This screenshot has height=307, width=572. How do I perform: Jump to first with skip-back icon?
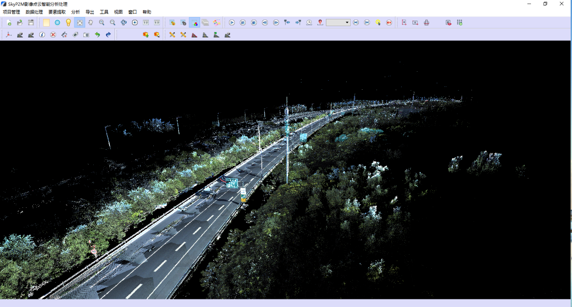pyautogui.click(x=356, y=23)
